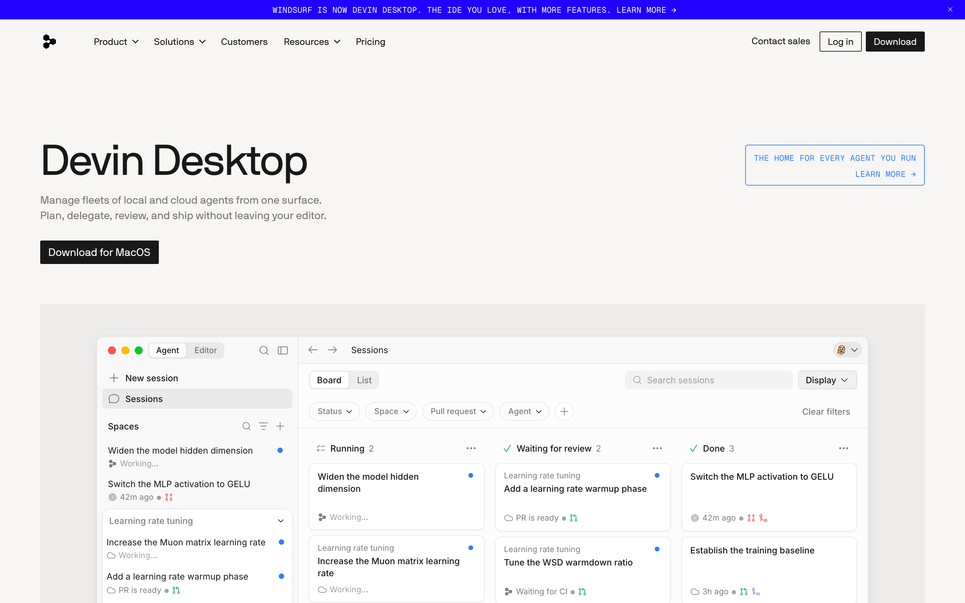Click the green checkmark beside Done
The width and height of the screenshot is (965, 603).
[694, 448]
